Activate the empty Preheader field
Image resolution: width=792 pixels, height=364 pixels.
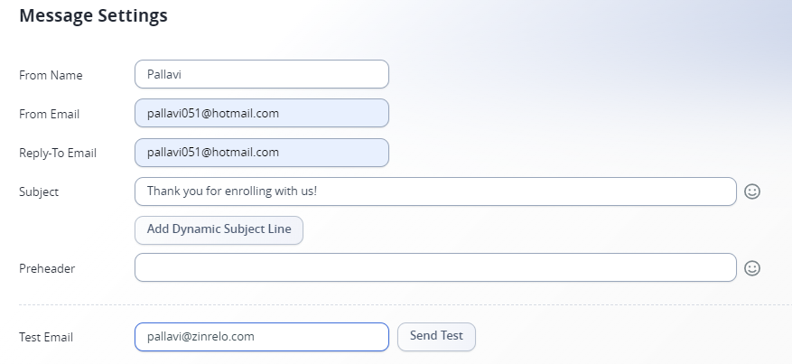pyautogui.click(x=435, y=267)
